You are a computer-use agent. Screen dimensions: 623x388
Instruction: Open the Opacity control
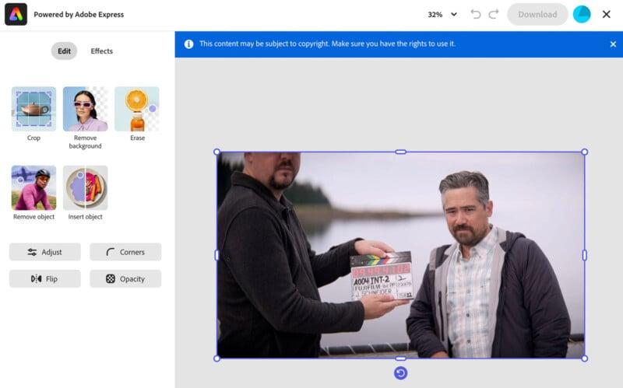[x=125, y=278]
